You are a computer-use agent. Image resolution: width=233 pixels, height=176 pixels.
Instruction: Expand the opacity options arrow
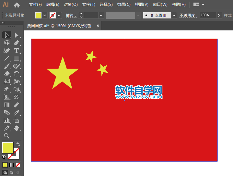click(x=219, y=15)
